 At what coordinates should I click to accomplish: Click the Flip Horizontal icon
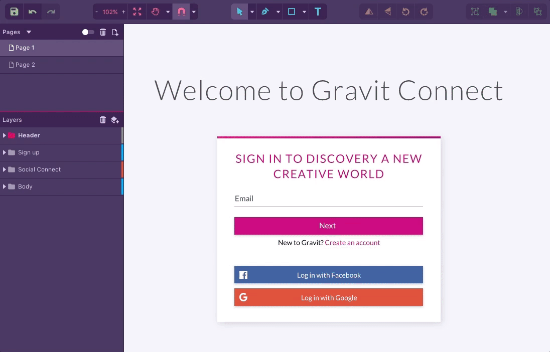pyautogui.click(x=369, y=12)
